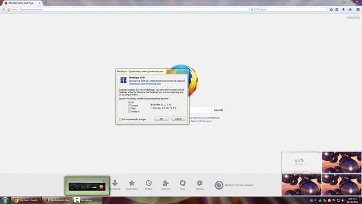The image size is (362, 204).
Task: Click the system clock in taskbar
Action: click(x=352, y=200)
